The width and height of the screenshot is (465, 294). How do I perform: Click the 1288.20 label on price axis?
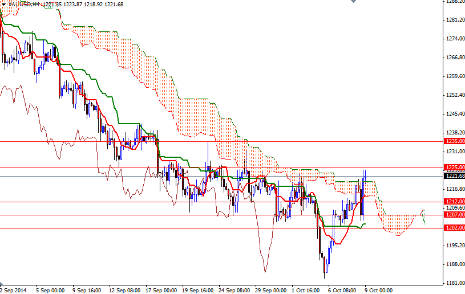pyautogui.click(x=454, y=2)
